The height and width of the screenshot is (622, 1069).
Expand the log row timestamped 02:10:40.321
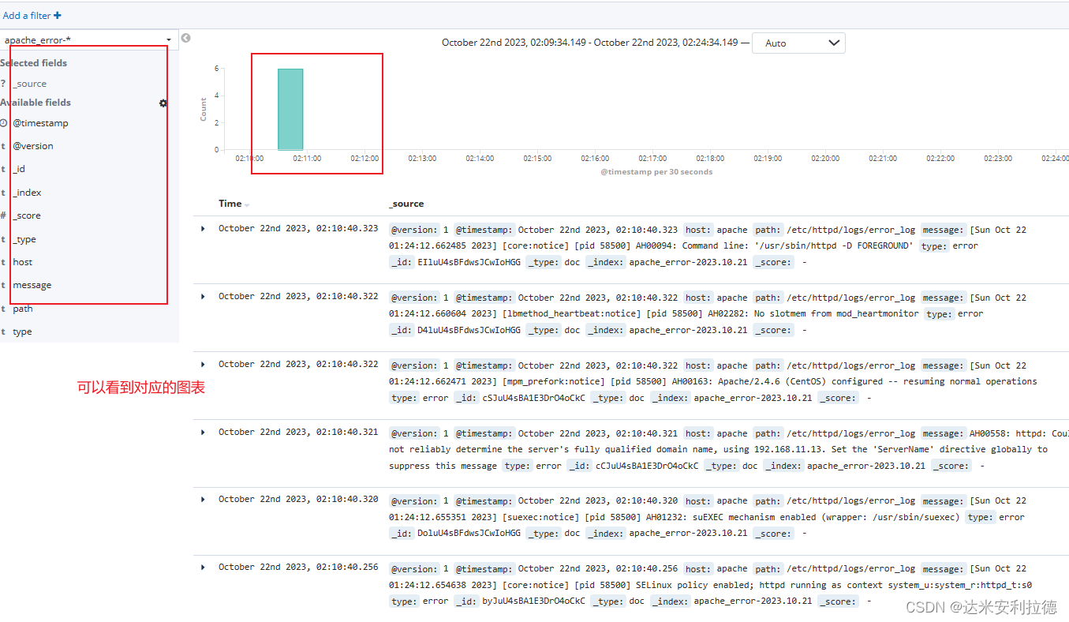click(203, 432)
